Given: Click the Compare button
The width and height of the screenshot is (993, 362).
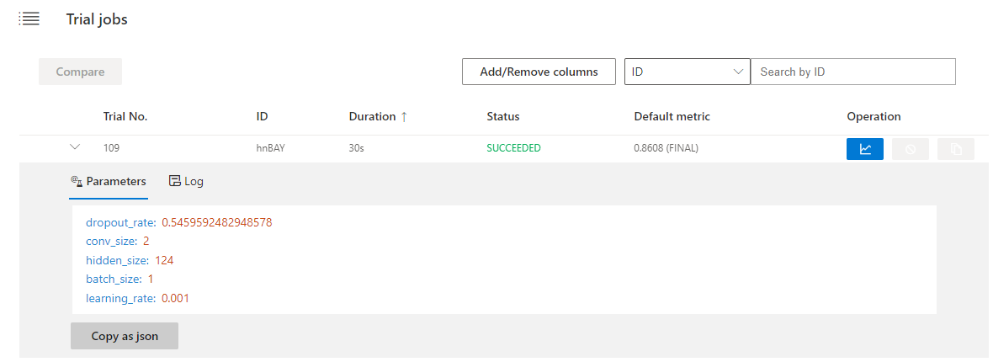Looking at the screenshot, I should coord(80,72).
